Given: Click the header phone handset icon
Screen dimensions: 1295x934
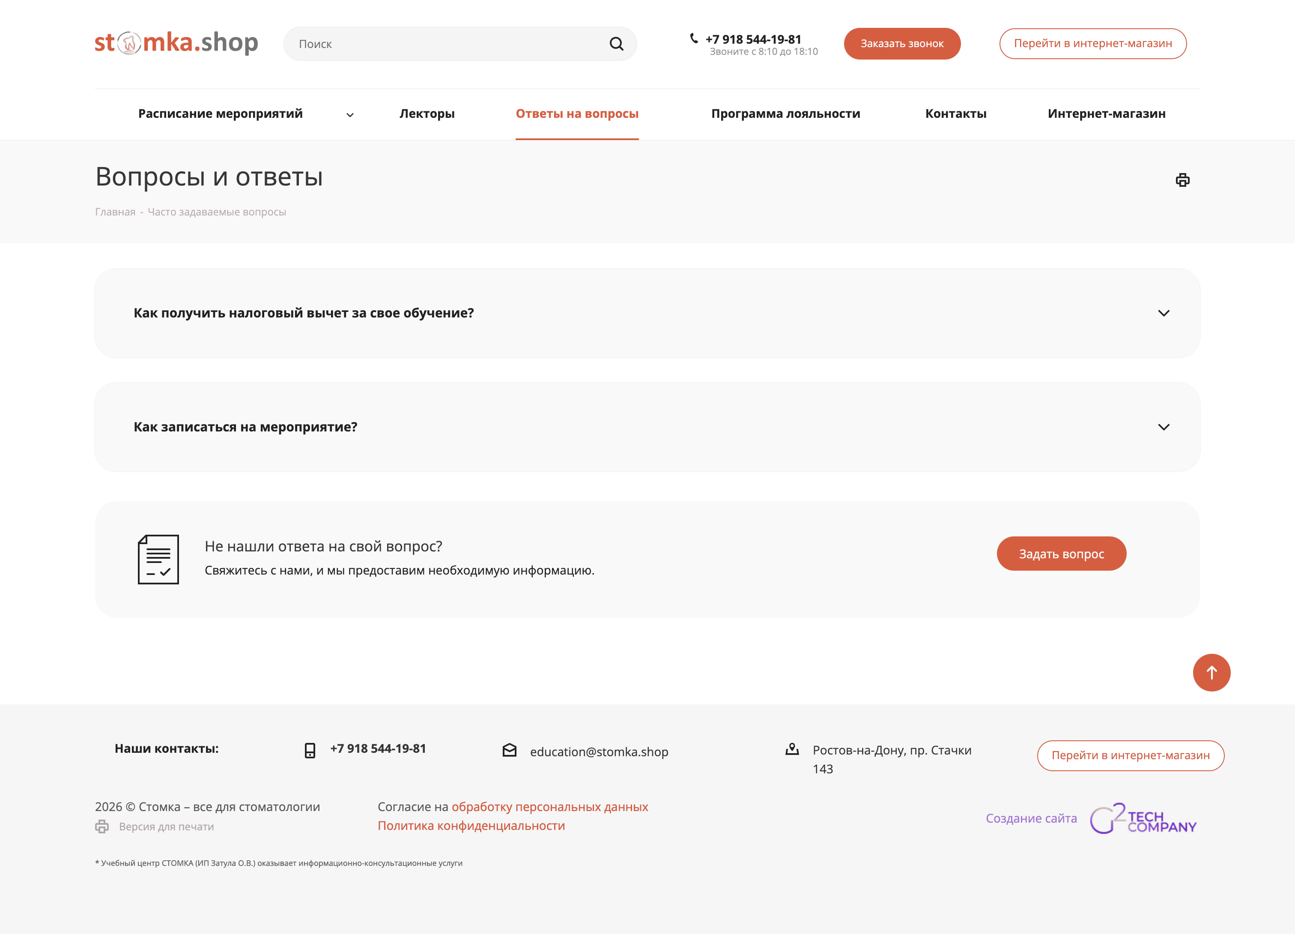Looking at the screenshot, I should pyautogui.click(x=694, y=38).
